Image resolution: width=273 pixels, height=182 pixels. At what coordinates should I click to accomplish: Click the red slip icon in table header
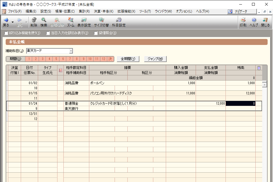pos(60,70)
